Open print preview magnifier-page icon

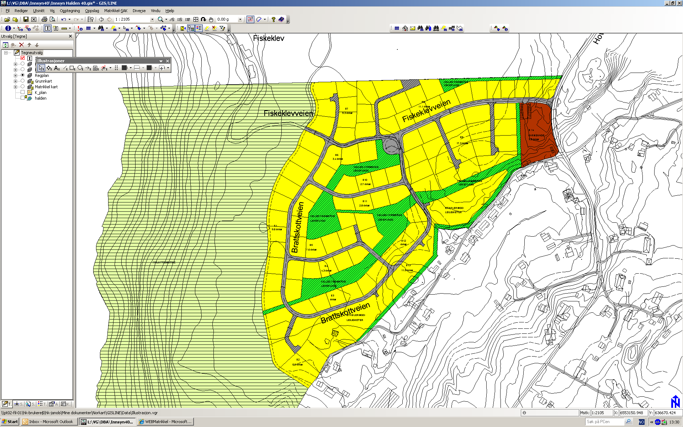tap(52, 20)
